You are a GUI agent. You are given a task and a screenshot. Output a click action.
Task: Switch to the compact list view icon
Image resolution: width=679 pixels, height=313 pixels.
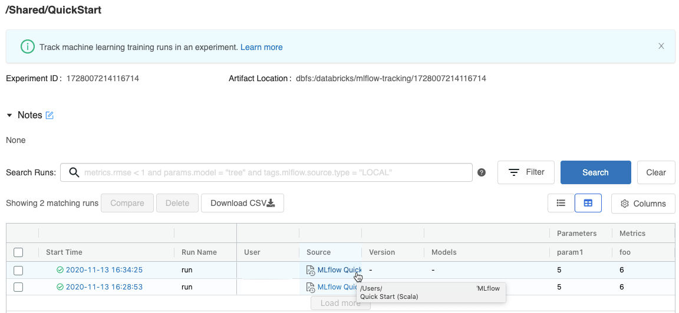pyautogui.click(x=561, y=203)
